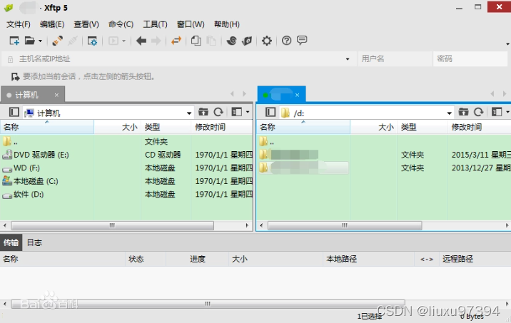Click remote pane new folder icon
Viewport: 511px width, 323px height.
(463, 113)
